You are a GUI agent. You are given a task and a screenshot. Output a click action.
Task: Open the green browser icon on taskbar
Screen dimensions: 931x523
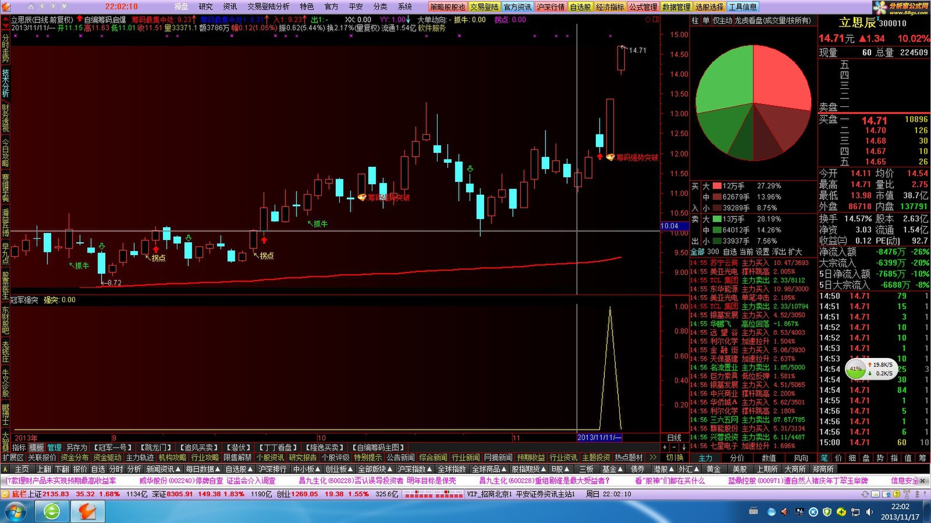(x=52, y=512)
